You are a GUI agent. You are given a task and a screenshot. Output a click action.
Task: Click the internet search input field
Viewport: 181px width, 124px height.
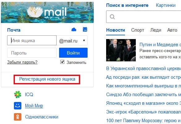pyautogui.click(x=144, y=17)
